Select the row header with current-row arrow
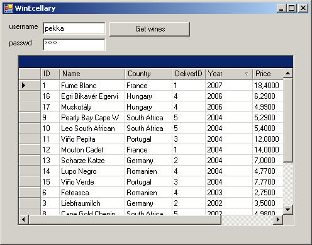This screenshot has width=312, height=245. tap(30, 85)
